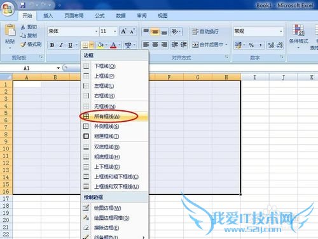Align text left
The width and height of the screenshot is (318, 239).
click(x=146, y=45)
